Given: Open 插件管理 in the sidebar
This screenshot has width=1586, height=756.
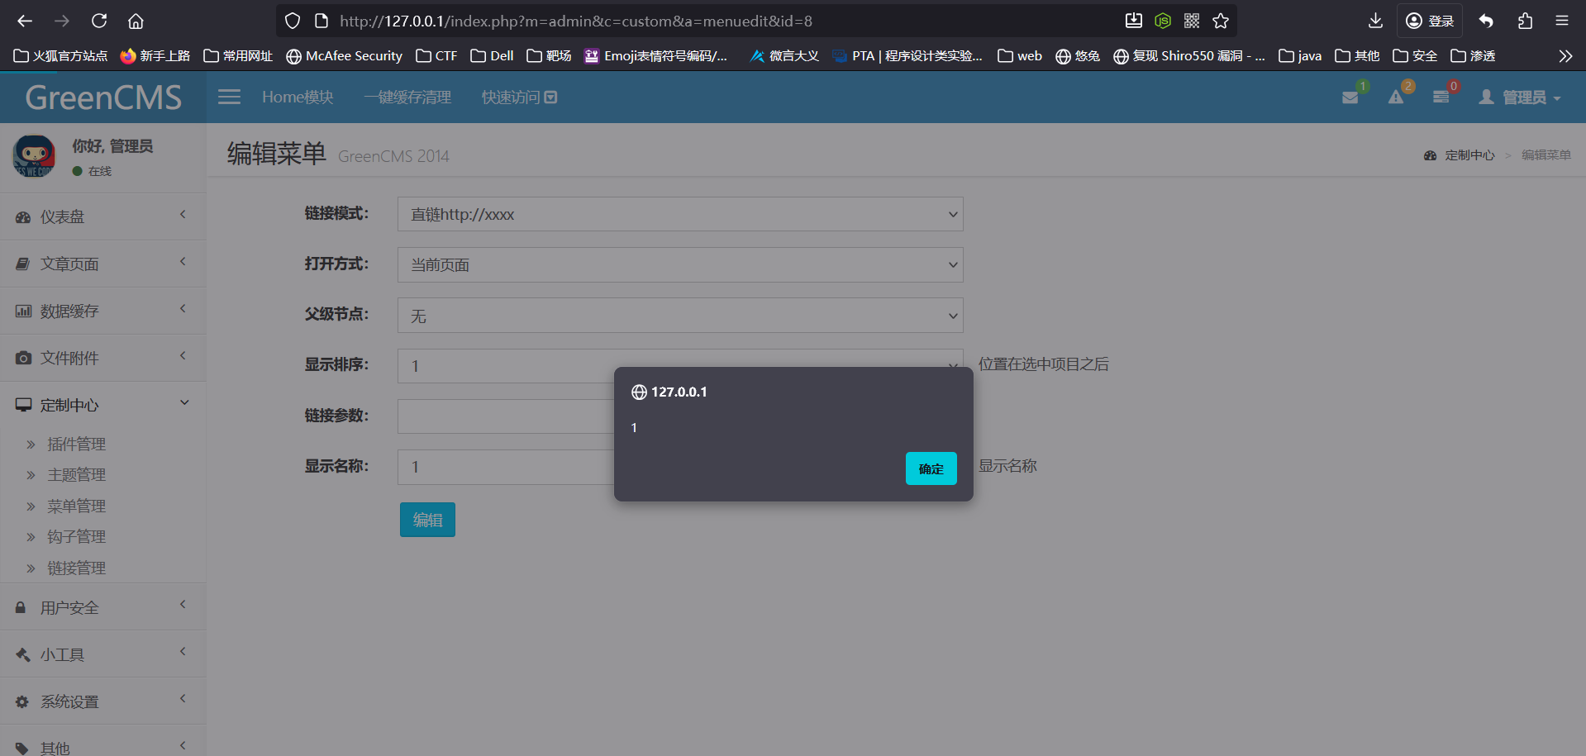Looking at the screenshot, I should (x=76, y=445).
